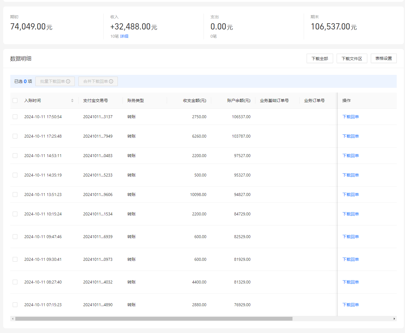Check the row dated 2024-10-11 09:30:41
Screen dimensions: 405x333
[x=15, y=259]
